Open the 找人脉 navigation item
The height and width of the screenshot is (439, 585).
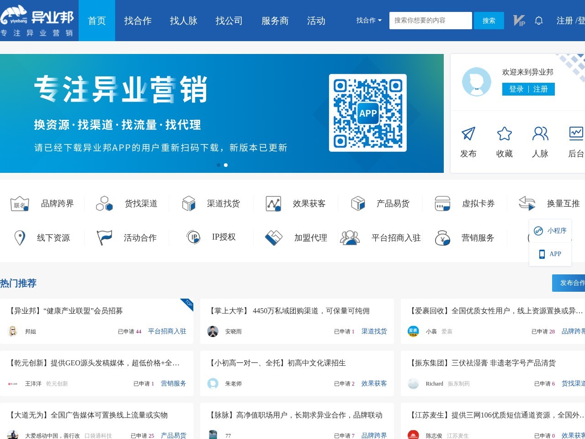click(x=184, y=21)
